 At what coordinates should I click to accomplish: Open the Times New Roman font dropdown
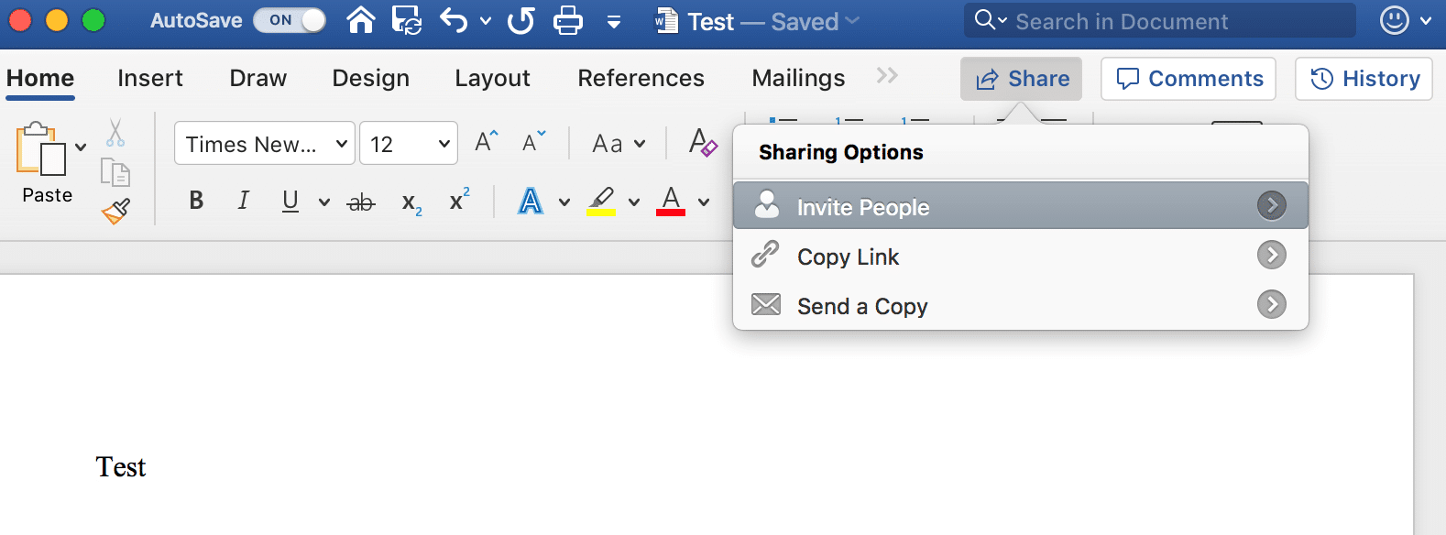point(265,144)
